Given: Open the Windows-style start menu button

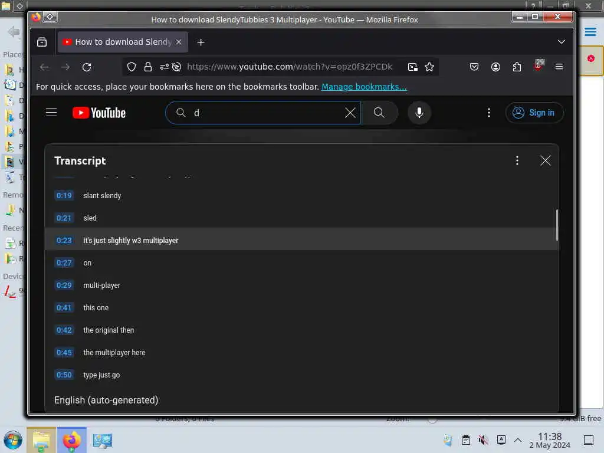Looking at the screenshot, I should pos(13,440).
